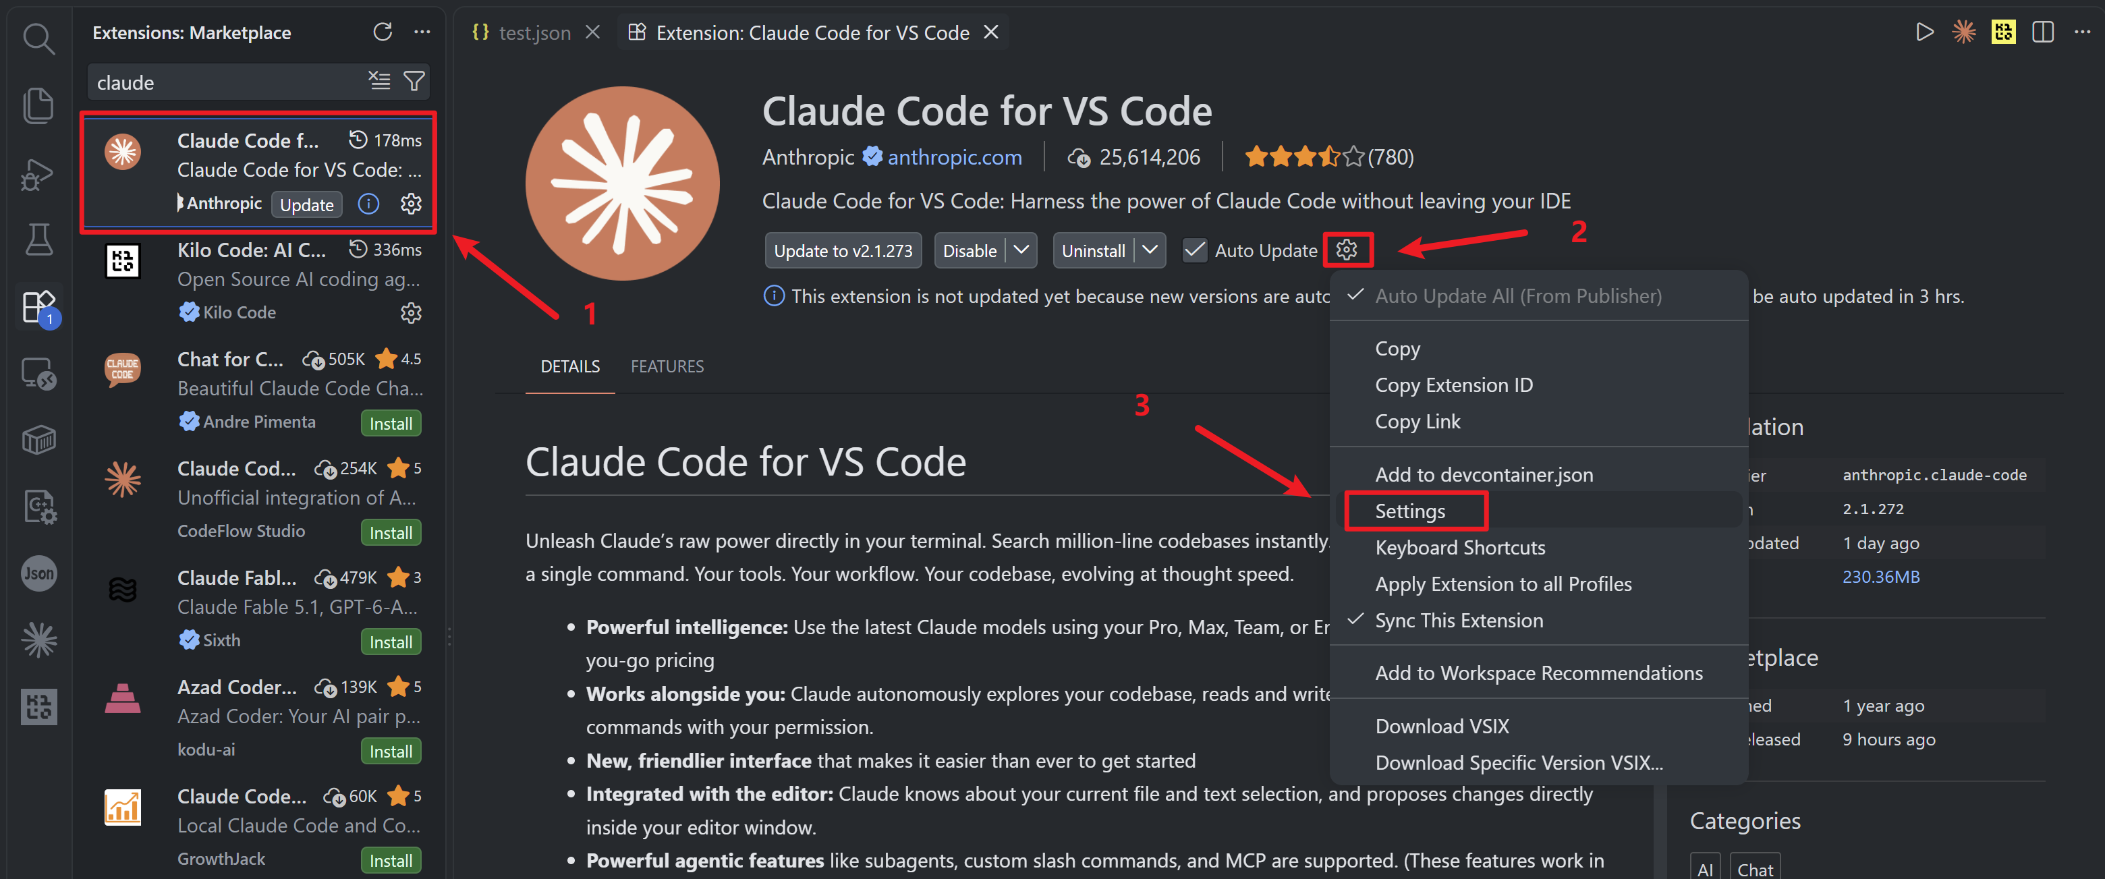Click gear icon beside Auto Update
Screen dimensions: 2105x879
(1347, 250)
